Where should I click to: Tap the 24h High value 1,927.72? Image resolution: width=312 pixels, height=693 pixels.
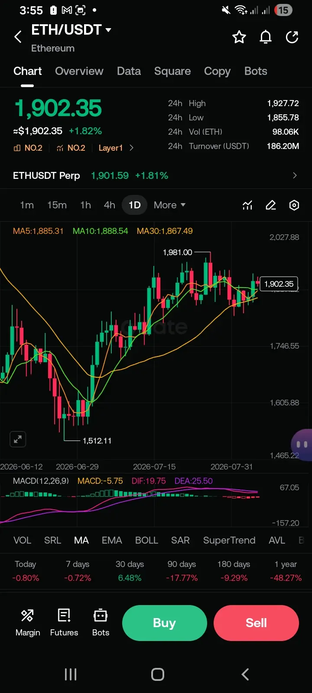(283, 104)
